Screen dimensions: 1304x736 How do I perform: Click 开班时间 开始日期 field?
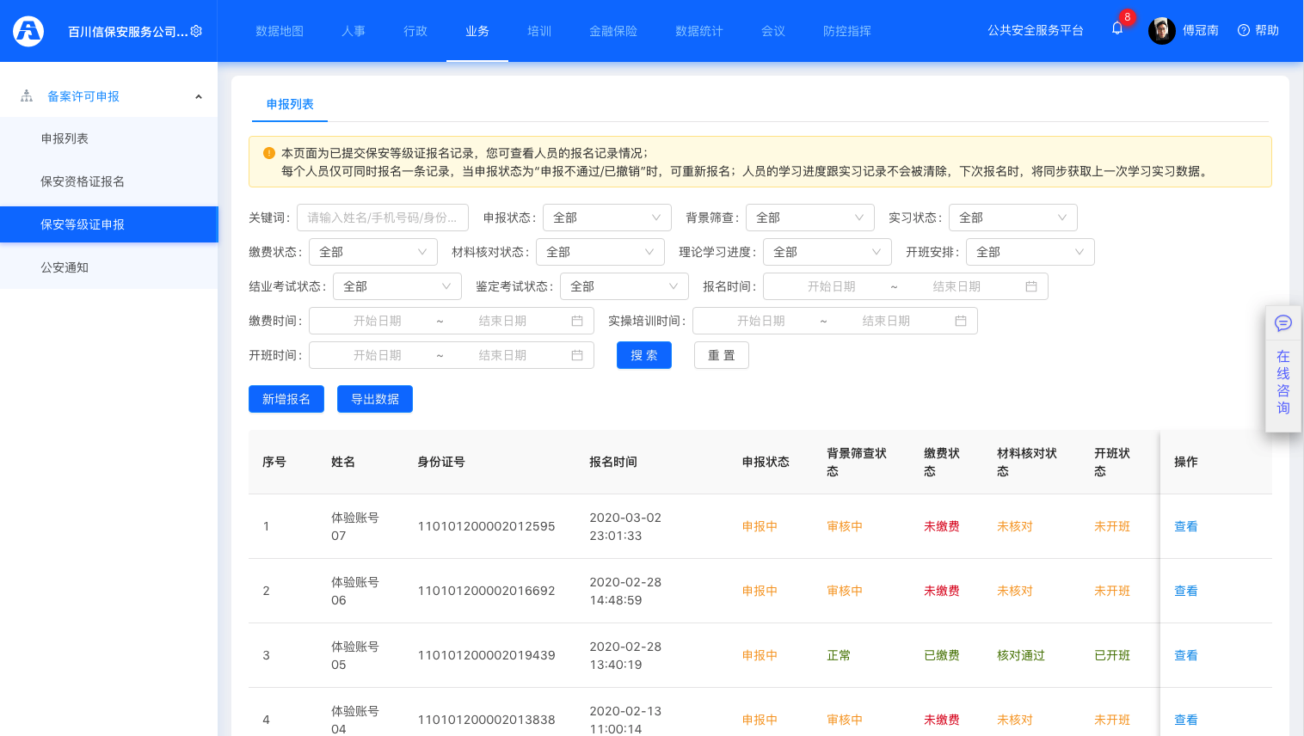click(377, 355)
